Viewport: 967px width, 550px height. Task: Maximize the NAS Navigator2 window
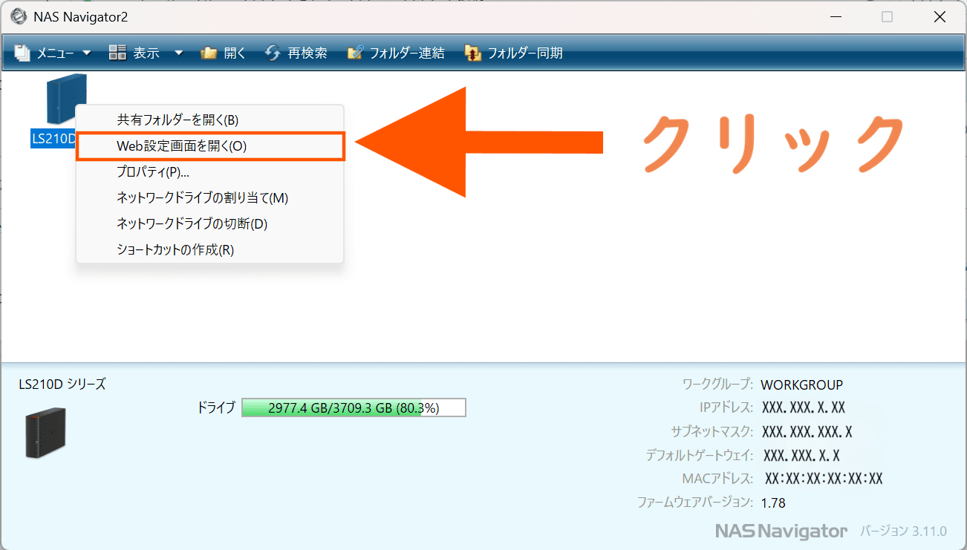click(x=887, y=16)
